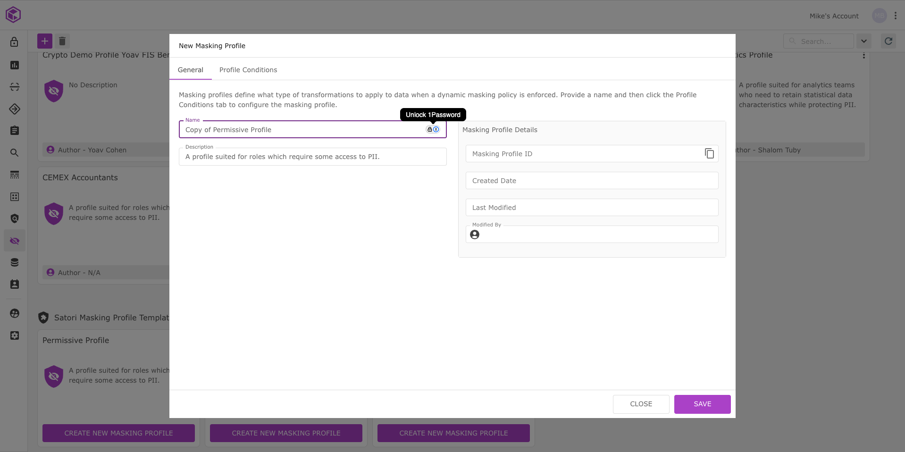Switch to the Profile Conditions tab
Screen dimensions: 905x452
[x=248, y=70]
